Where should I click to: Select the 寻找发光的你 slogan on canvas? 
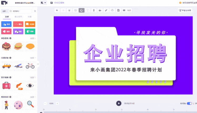tap(151, 33)
